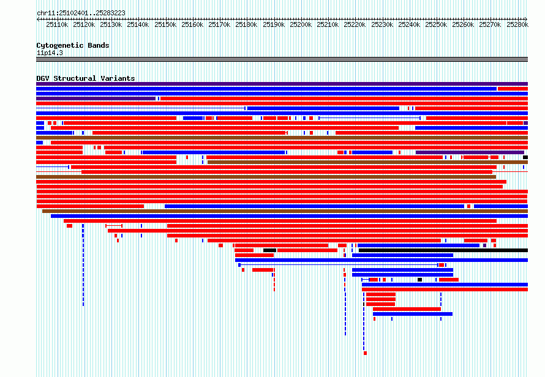545x377 pixels.
Task: Select the 25270k ruler position
Action: coord(490,24)
